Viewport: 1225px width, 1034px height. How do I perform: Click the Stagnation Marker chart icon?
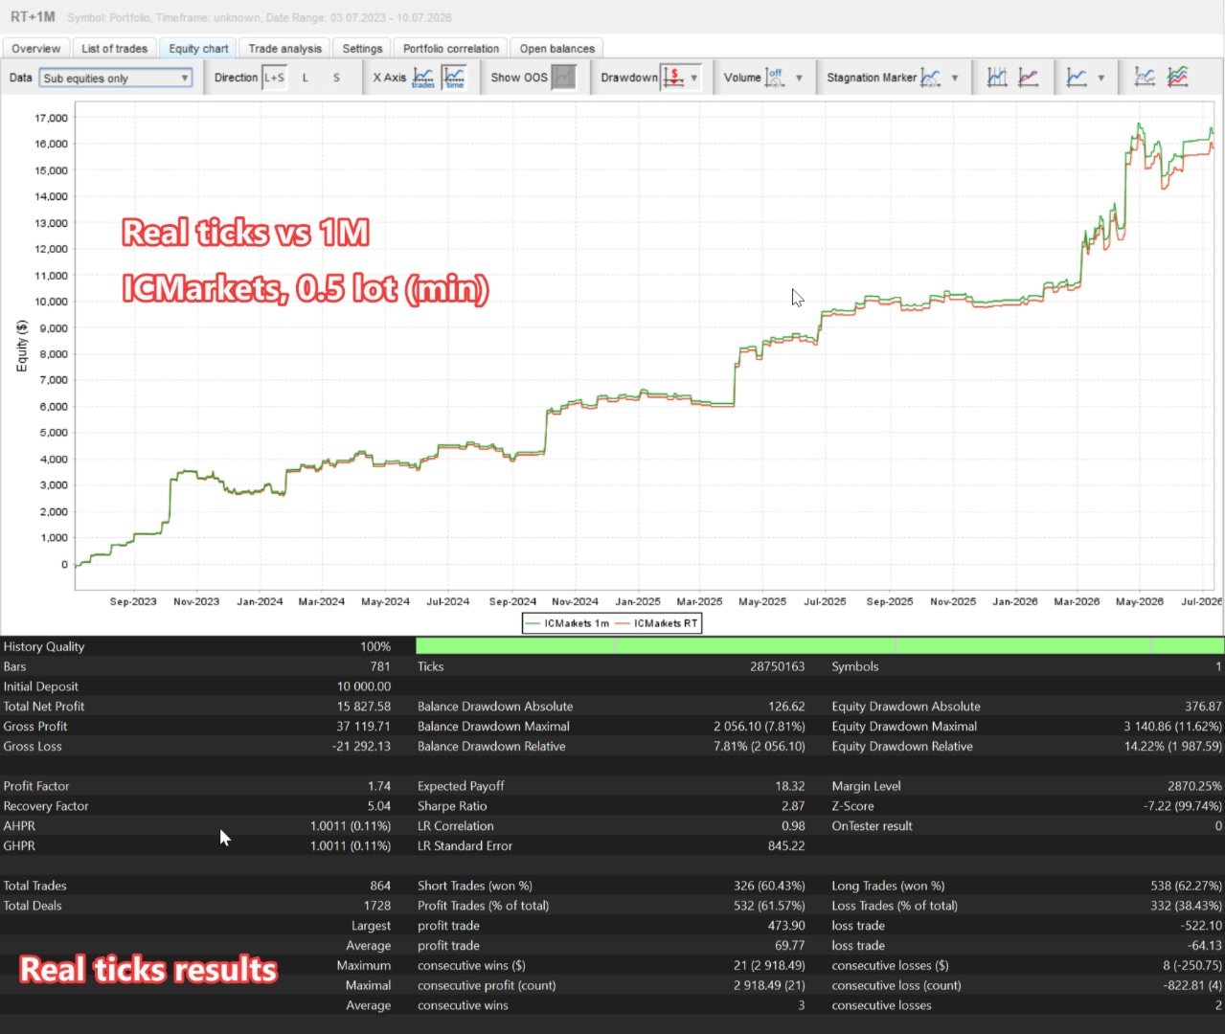pyautogui.click(x=930, y=78)
